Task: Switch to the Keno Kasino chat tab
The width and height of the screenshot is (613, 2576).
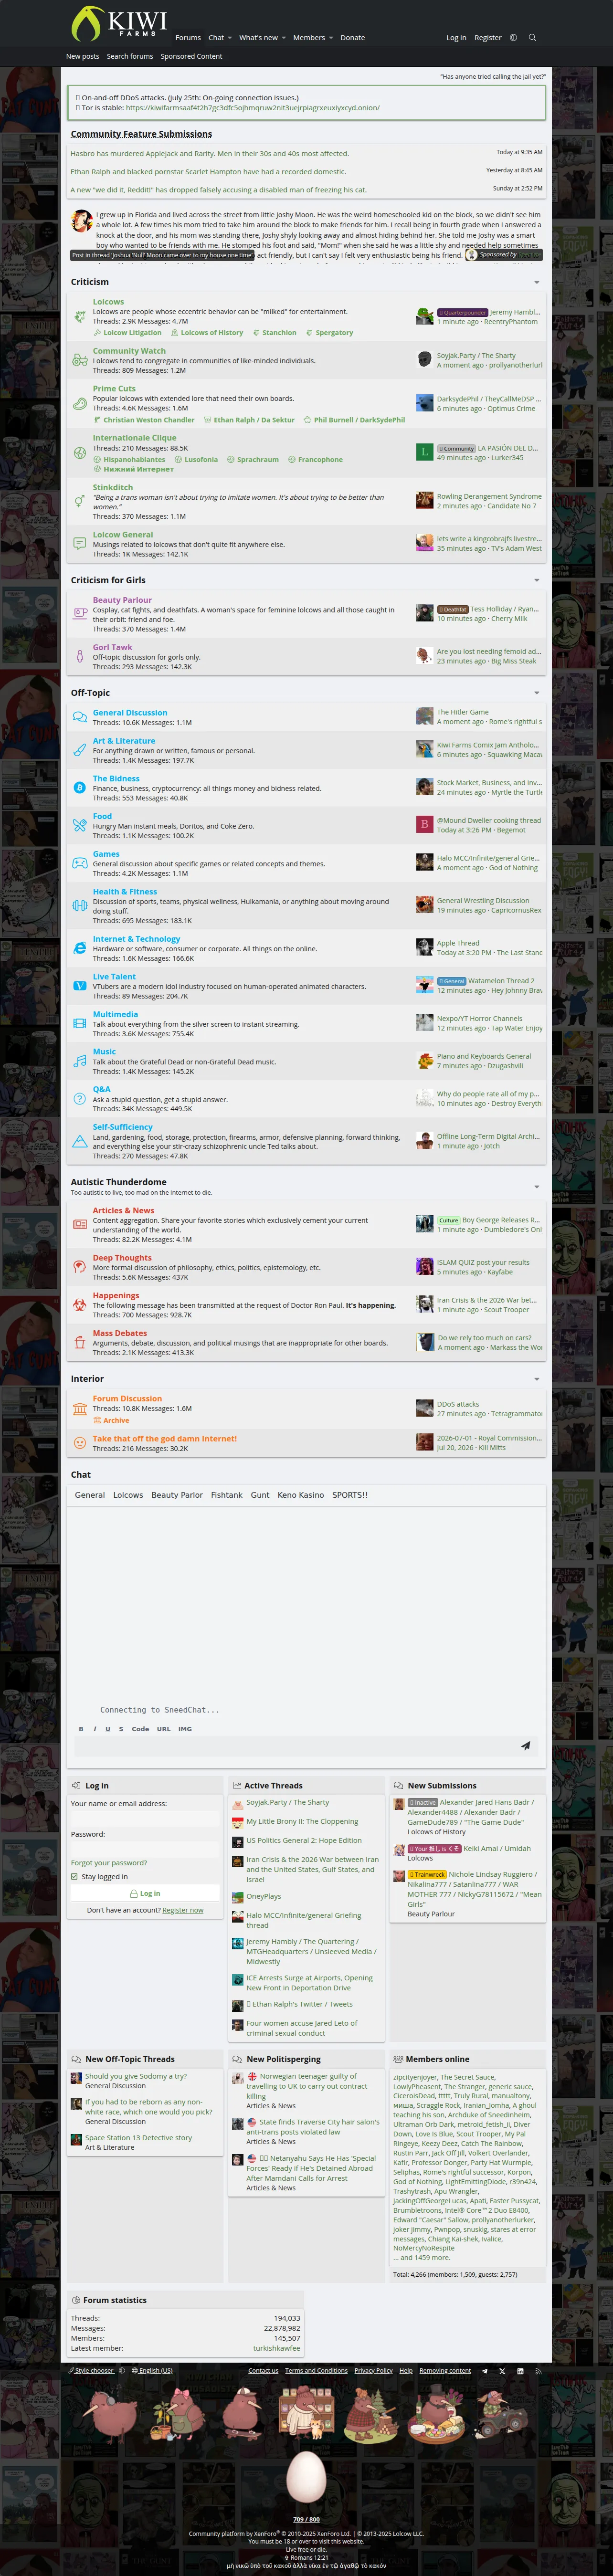Action: coord(300,1495)
